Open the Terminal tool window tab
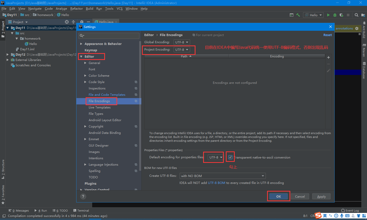Image resolution: width=367 pixels, height=220 pixels. [81, 210]
